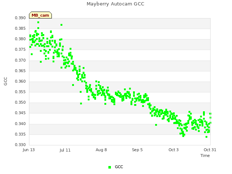The height and width of the screenshot is (174, 232).
Task: Select the GCC legend label
Action: pos(119,167)
